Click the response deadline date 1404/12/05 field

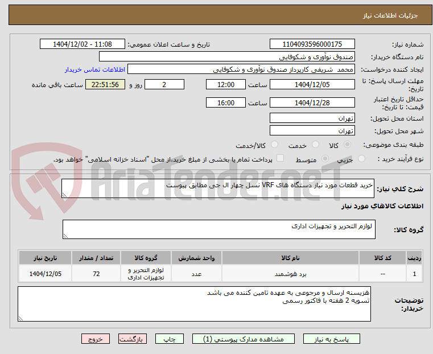pos(312,84)
